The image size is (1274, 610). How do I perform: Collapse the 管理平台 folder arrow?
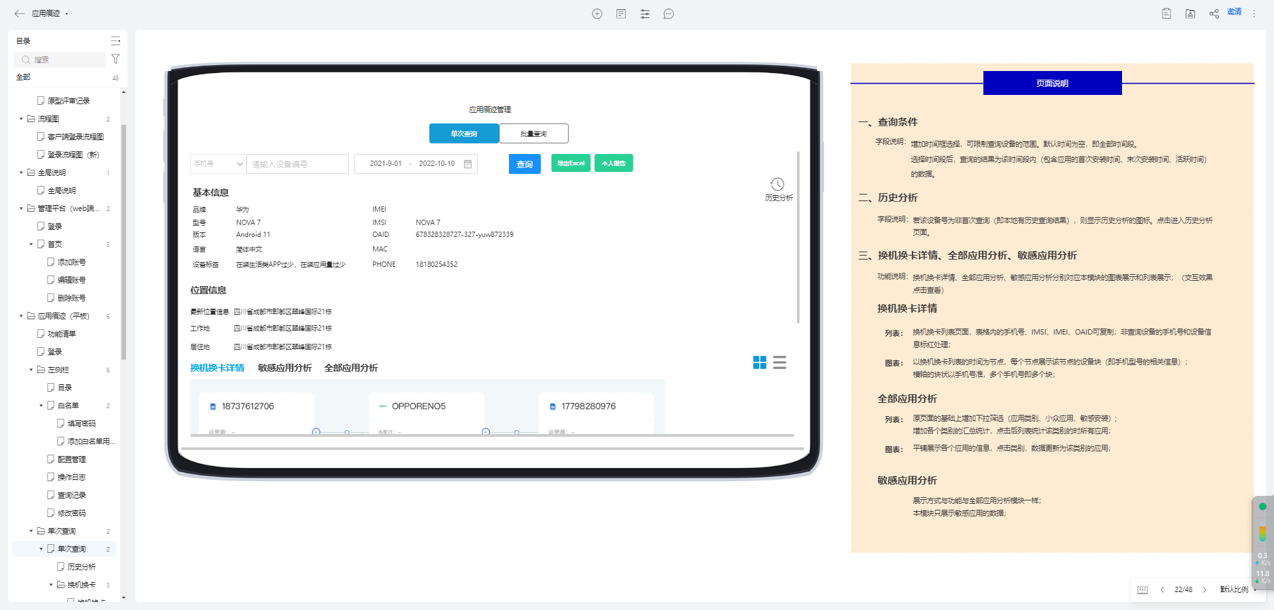tap(21, 208)
